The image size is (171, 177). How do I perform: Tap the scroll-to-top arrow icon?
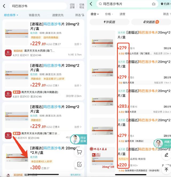pos(166,170)
